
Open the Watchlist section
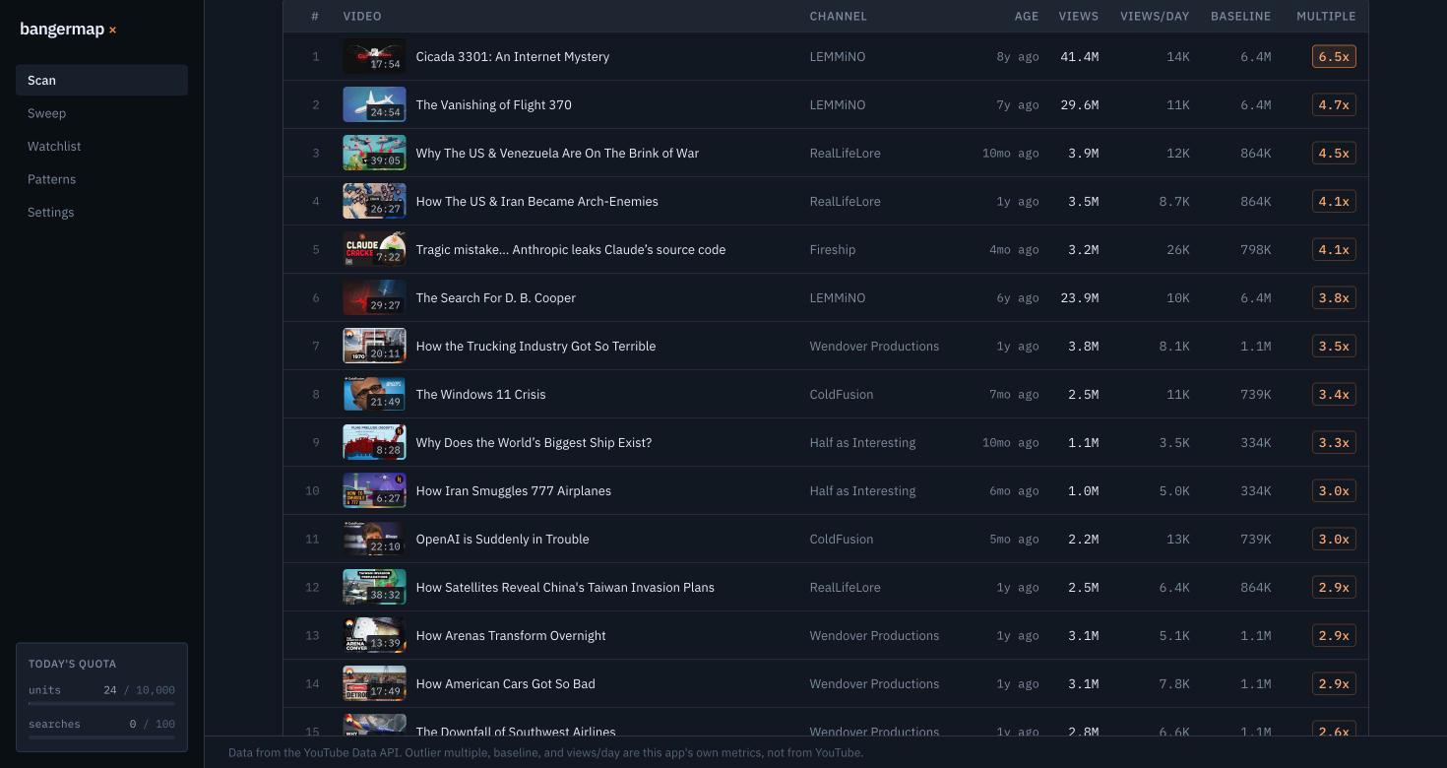101,146
